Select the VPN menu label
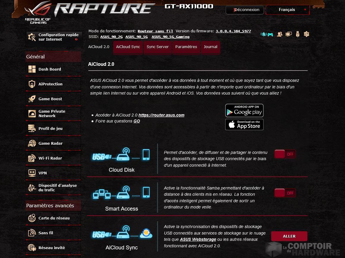 (x=42, y=173)
